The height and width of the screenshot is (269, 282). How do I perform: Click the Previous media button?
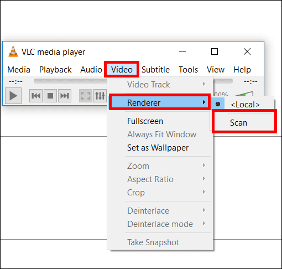coord(36,96)
